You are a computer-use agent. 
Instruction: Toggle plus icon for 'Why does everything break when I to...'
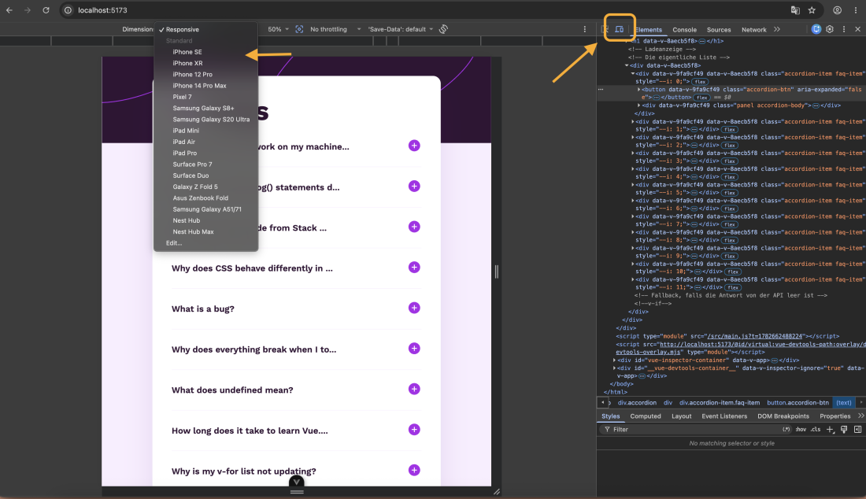(414, 349)
